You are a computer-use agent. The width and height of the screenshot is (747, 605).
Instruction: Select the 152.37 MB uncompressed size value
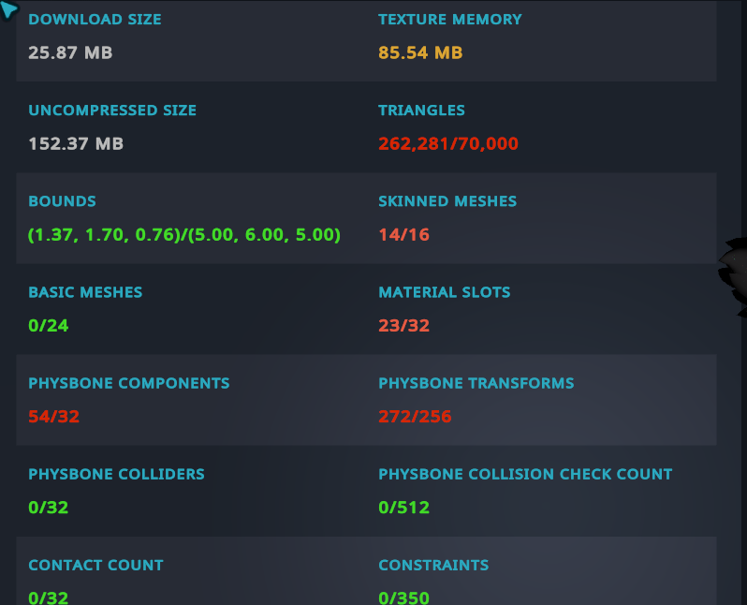[76, 144]
